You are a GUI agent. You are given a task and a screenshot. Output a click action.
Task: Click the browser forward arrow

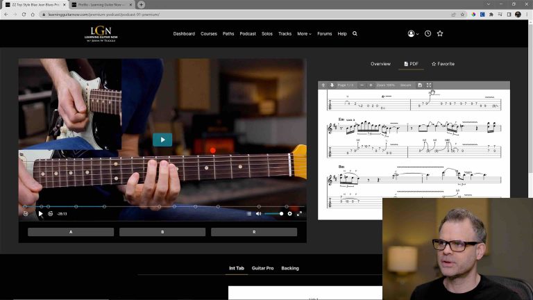tap(15, 15)
